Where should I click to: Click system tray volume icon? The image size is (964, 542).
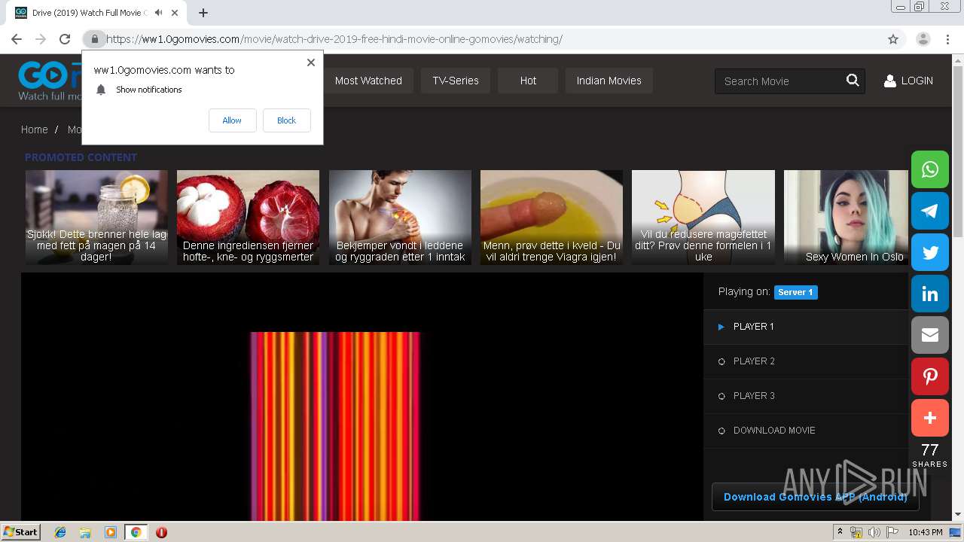point(874,532)
